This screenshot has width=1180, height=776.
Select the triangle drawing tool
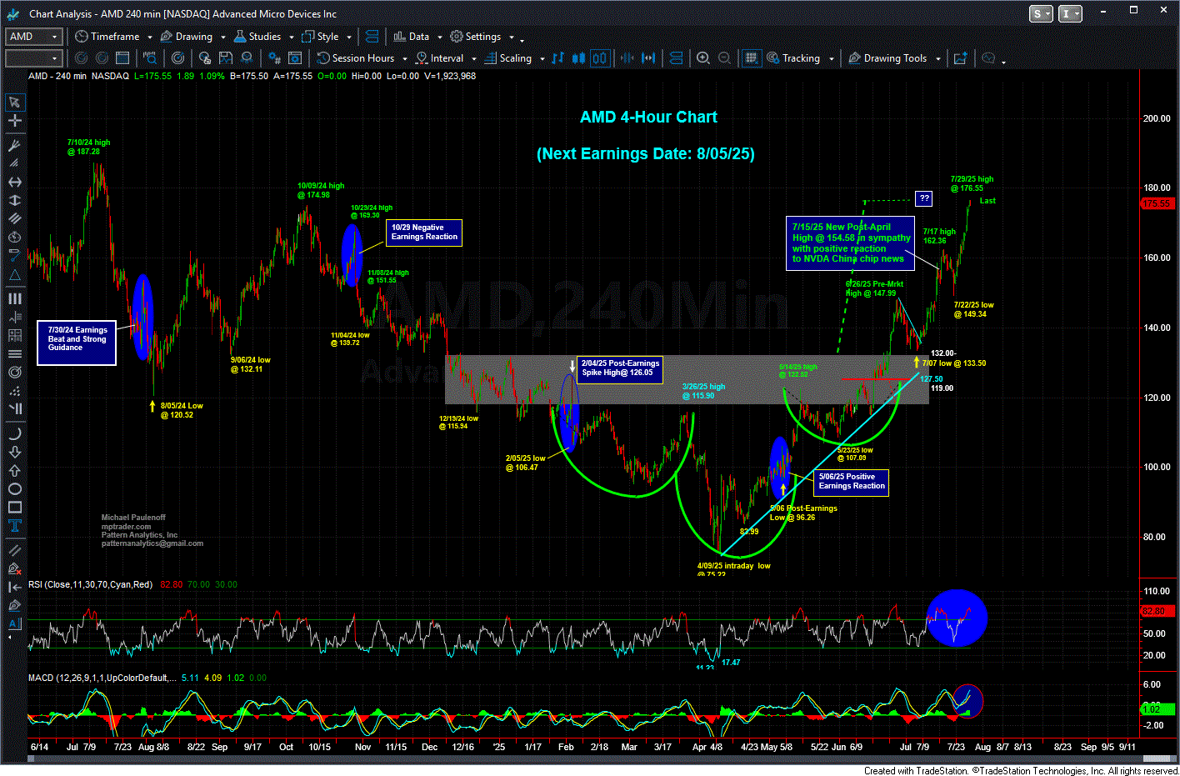pyautogui.click(x=14, y=274)
